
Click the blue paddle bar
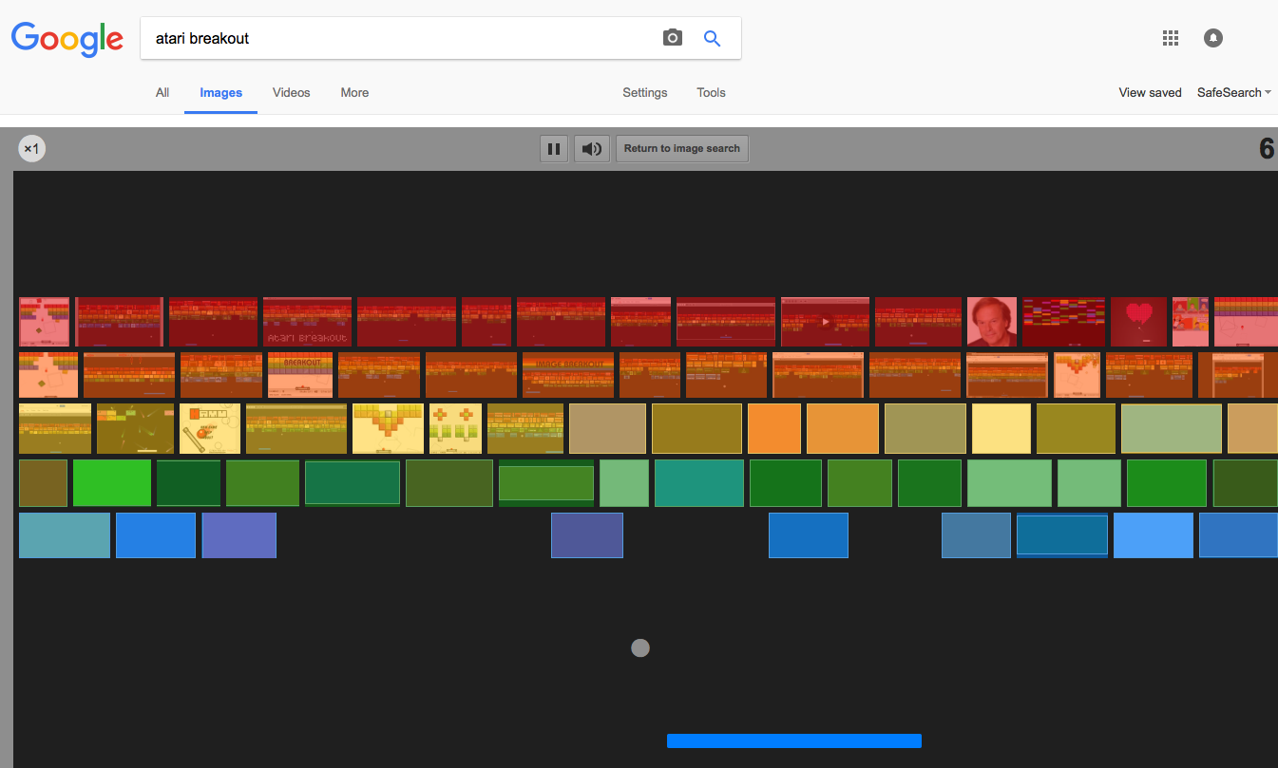tap(794, 740)
